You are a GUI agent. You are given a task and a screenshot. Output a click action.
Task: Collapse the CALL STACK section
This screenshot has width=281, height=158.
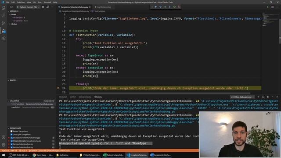(14, 101)
